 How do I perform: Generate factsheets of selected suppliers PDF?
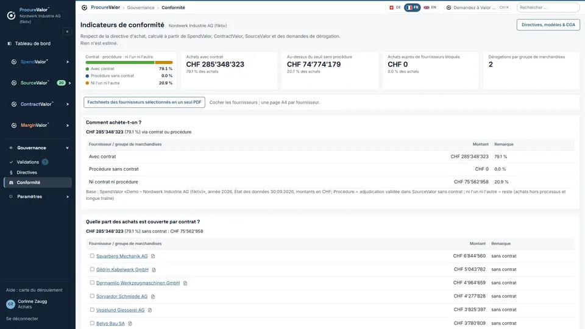tap(144, 102)
